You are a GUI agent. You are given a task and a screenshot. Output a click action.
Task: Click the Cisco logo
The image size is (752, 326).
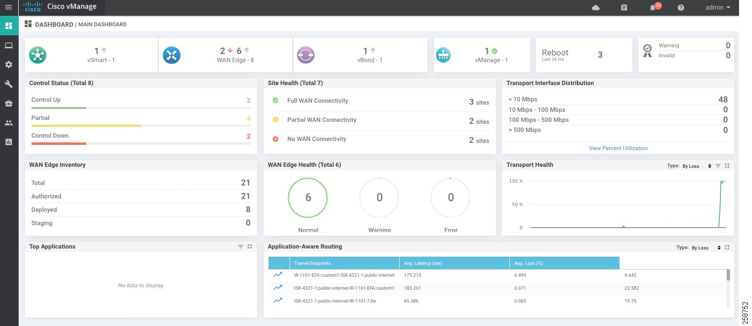click(x=33, y=7)
